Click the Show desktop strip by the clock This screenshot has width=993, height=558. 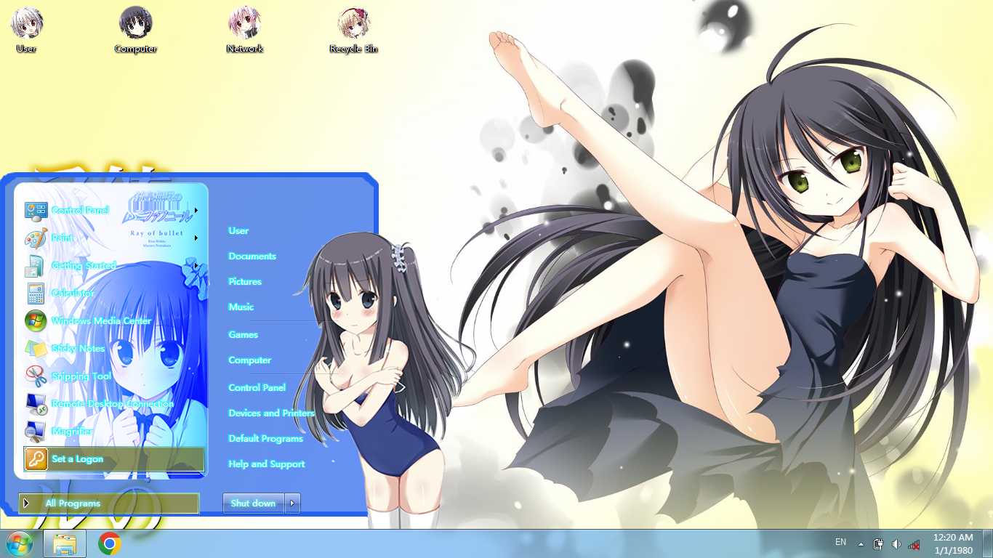988,543
